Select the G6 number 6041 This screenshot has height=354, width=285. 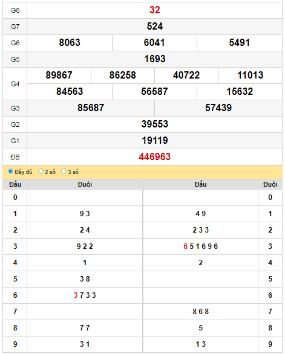pyautogui.click(x=154, y=43)
